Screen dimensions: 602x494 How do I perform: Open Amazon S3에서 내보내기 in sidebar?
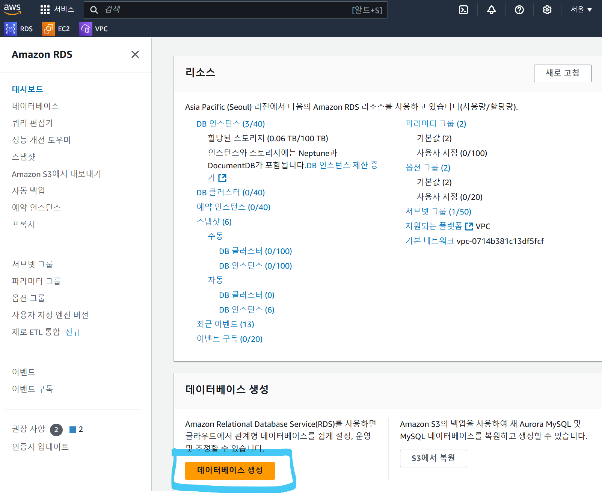(56, 174)
